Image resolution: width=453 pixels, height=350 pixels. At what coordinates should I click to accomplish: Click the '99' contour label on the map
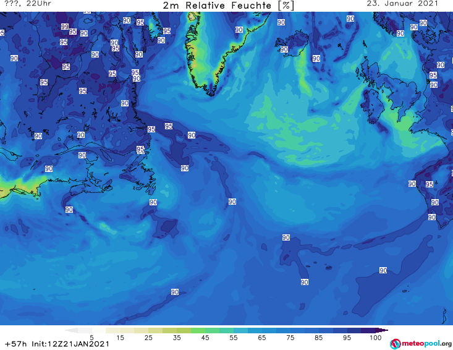click(65, 27)
